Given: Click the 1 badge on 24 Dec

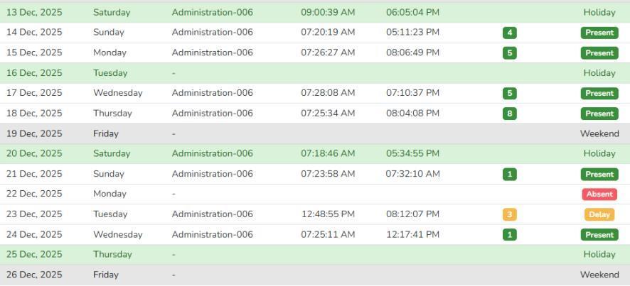Looking at the screenshot, I should coord(509,235).
